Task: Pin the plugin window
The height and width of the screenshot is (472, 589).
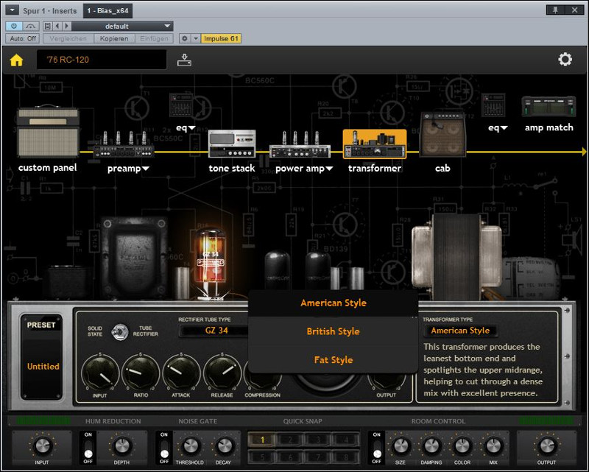Action: 555,10
